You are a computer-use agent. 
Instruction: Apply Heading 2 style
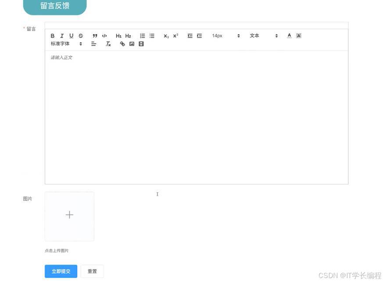(x=128, y=36)
